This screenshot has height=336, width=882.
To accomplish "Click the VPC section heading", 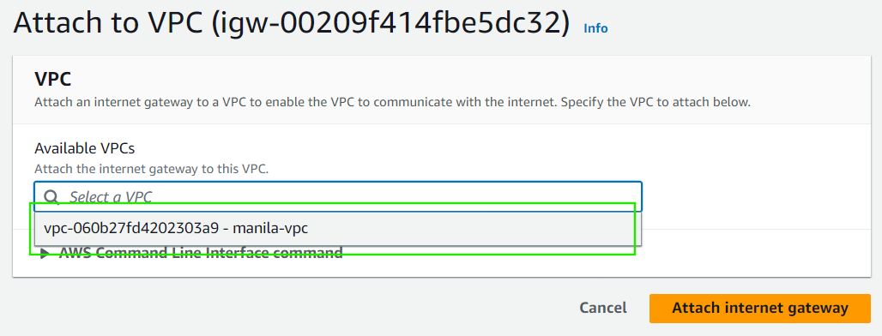I will [53, 79].
